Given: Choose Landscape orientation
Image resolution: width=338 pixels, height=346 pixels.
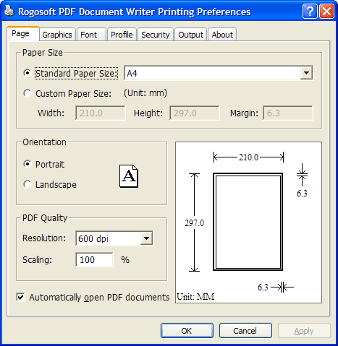Looking at the screenshot, I should click(28, 184).
